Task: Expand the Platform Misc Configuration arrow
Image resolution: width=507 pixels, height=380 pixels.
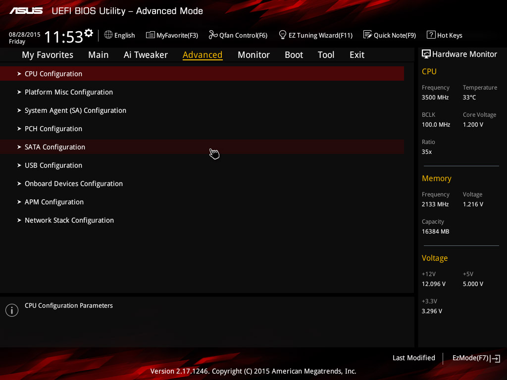Action: [x=19, y=92]
